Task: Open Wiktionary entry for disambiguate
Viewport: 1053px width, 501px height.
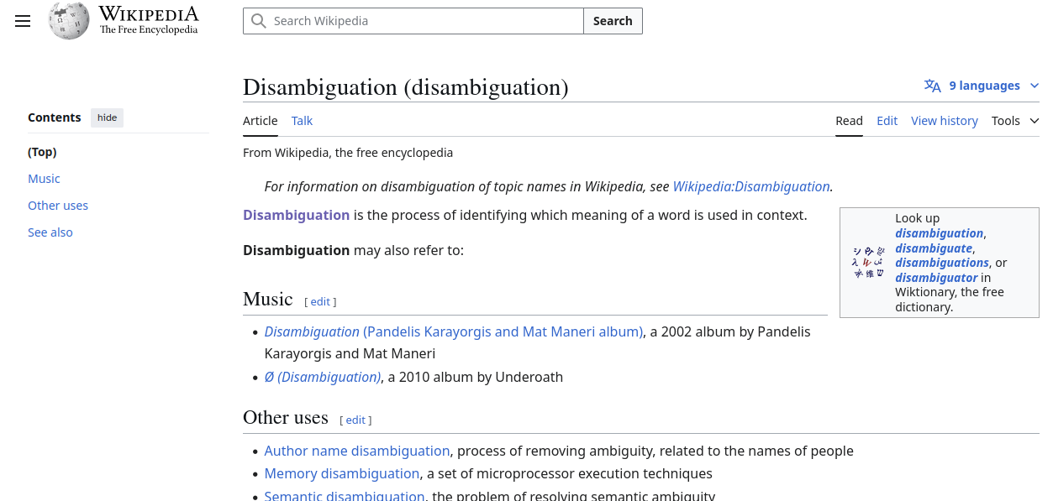Action: click(x=934, y=248)
